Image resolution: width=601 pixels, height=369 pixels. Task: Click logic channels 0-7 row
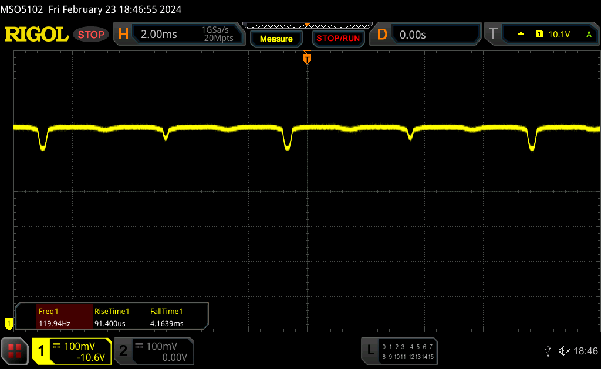click(407, 347)
